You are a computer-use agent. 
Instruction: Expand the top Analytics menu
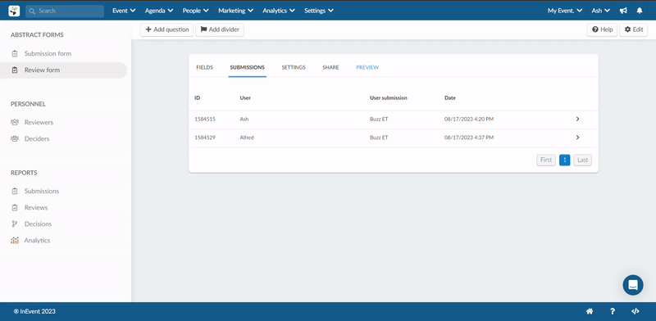(x=279, y=11)
